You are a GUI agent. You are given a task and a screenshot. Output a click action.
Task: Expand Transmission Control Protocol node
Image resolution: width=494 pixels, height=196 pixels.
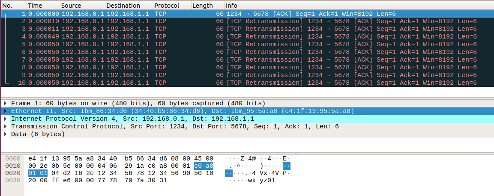click(x=6, y=127)
